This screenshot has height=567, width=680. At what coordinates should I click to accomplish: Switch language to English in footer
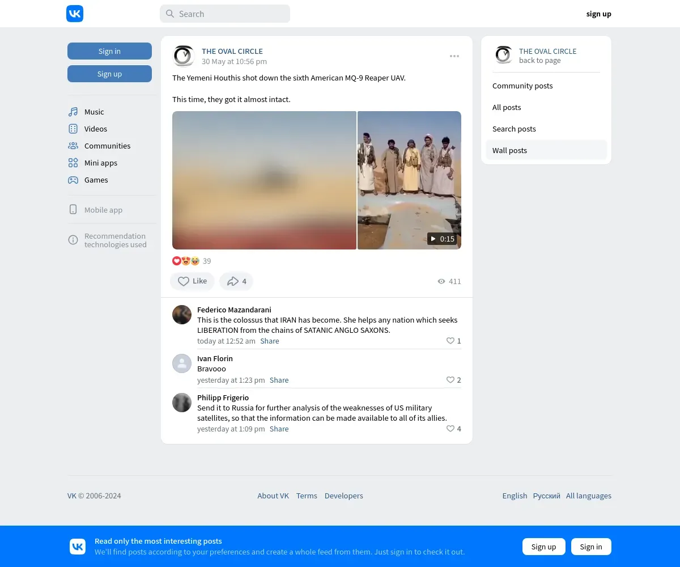coord(515,496)
